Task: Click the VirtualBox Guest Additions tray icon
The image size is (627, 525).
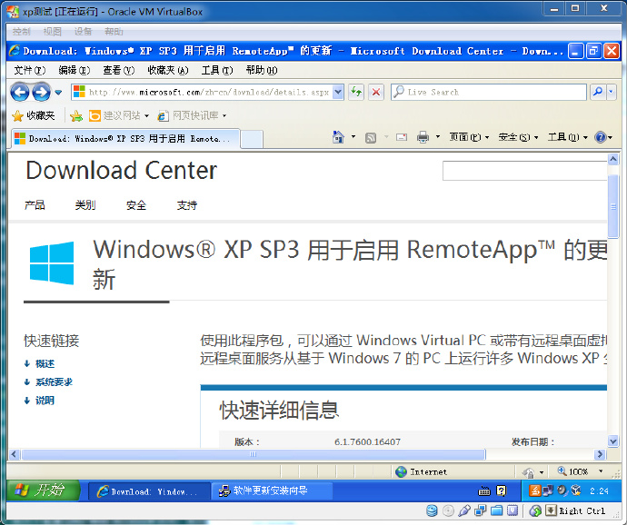Action: (x=576, y=490)
